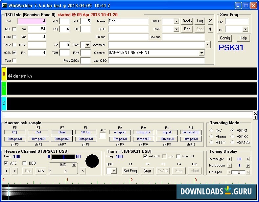Expand the DXCC dropdown
The width and height of the screenshot is (259, 202).
tap(176, 21)
